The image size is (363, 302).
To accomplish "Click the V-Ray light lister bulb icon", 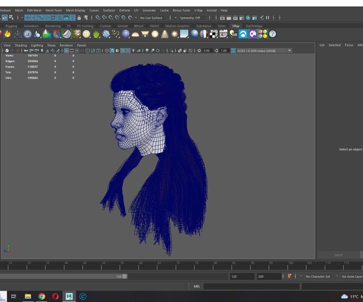I will pos(234,34).
